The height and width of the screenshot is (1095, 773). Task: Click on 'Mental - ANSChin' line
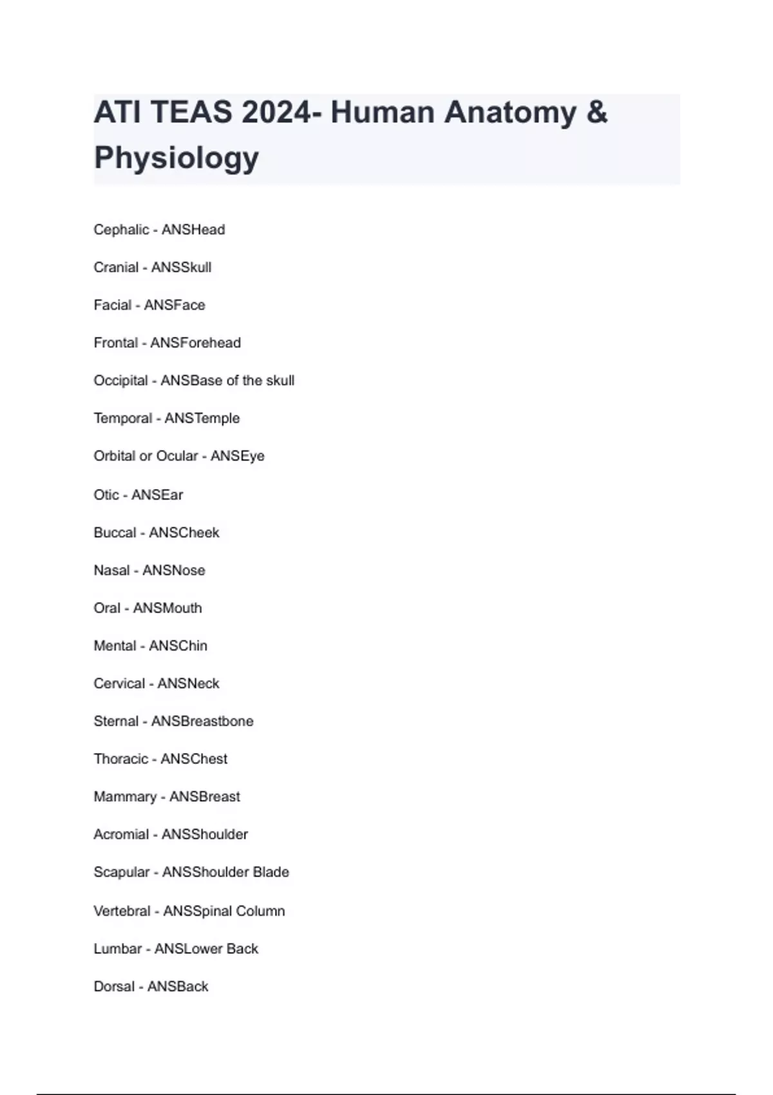(151, 646)
